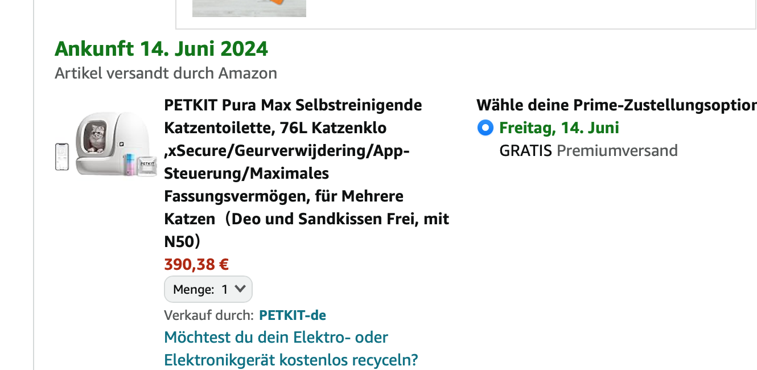This screenshot has height=370, width=757.
Task: Click the smartphone icon in the product thumbnail
Action: [61, 157]
